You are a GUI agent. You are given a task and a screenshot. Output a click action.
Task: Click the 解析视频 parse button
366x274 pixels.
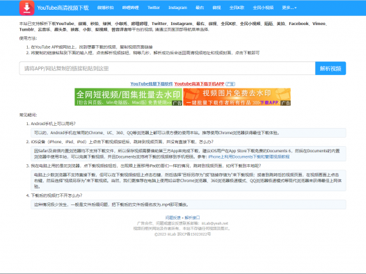click(x=331, y=68)
